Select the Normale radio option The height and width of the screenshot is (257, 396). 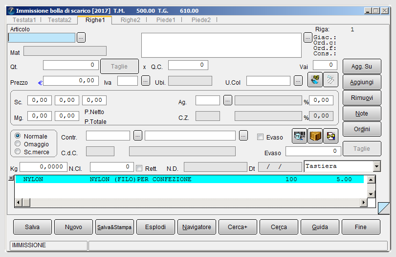[x=18, y=136]
